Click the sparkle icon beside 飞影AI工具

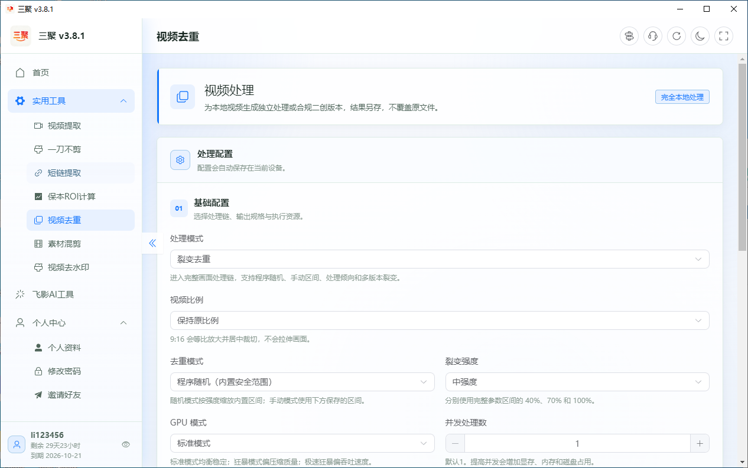coord(20,294)
